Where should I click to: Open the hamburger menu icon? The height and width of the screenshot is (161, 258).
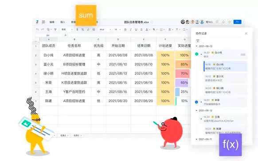tap(43, 22)
